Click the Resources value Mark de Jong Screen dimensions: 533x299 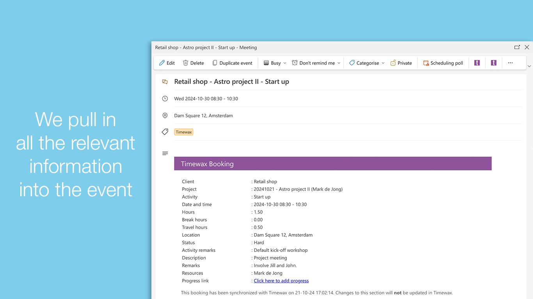point(268,273)
